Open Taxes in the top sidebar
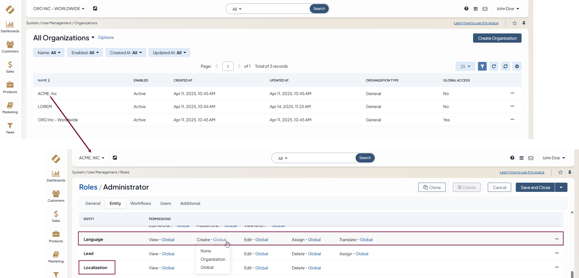This screenshot has width=579, height=278. click(10, 128)
